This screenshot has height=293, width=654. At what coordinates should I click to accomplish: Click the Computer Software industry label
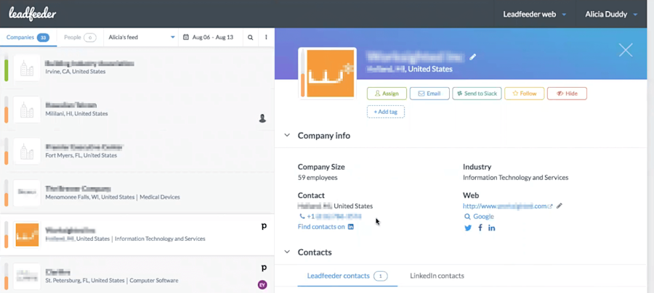click(x=154, y=281)
